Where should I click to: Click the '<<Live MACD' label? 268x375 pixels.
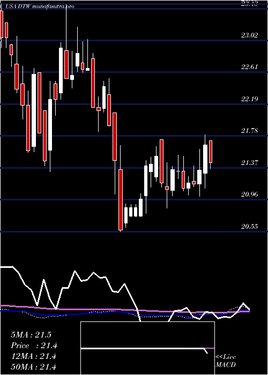226,361
